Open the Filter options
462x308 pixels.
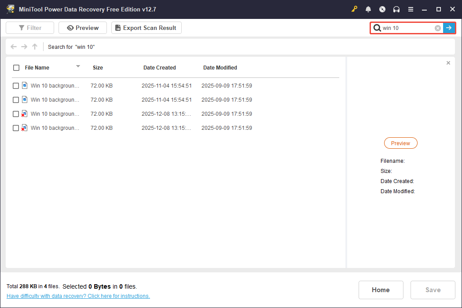(29, 27)
